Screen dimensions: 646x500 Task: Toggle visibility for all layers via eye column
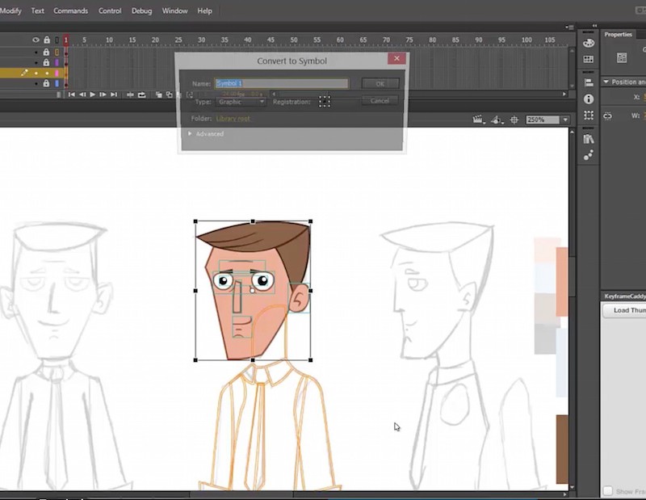pos(36,40)
